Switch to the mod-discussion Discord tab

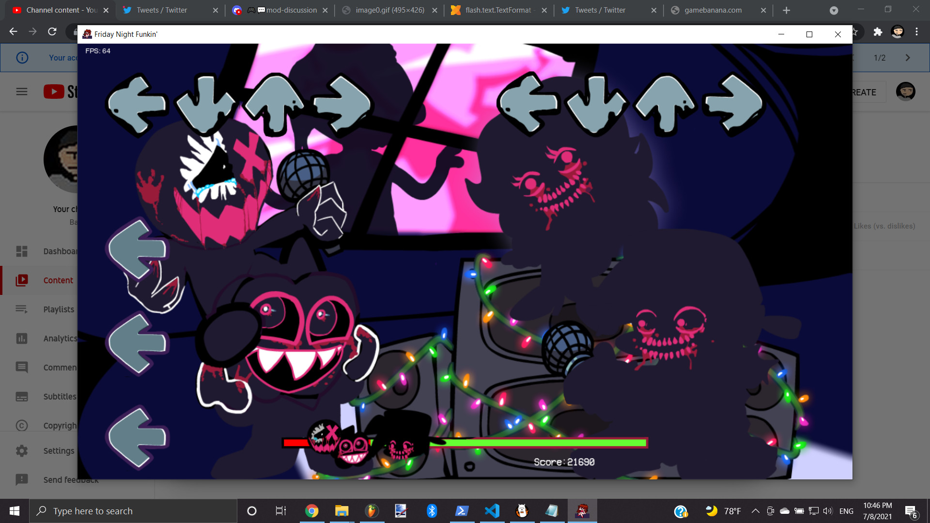click(281, 10)
